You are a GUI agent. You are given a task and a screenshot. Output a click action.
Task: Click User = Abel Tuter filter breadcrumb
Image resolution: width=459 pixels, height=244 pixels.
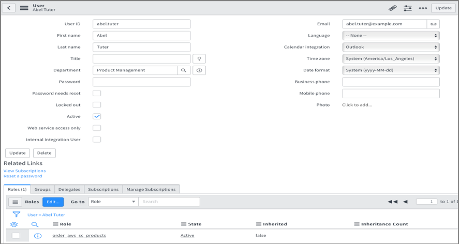[x=46, y=215]
